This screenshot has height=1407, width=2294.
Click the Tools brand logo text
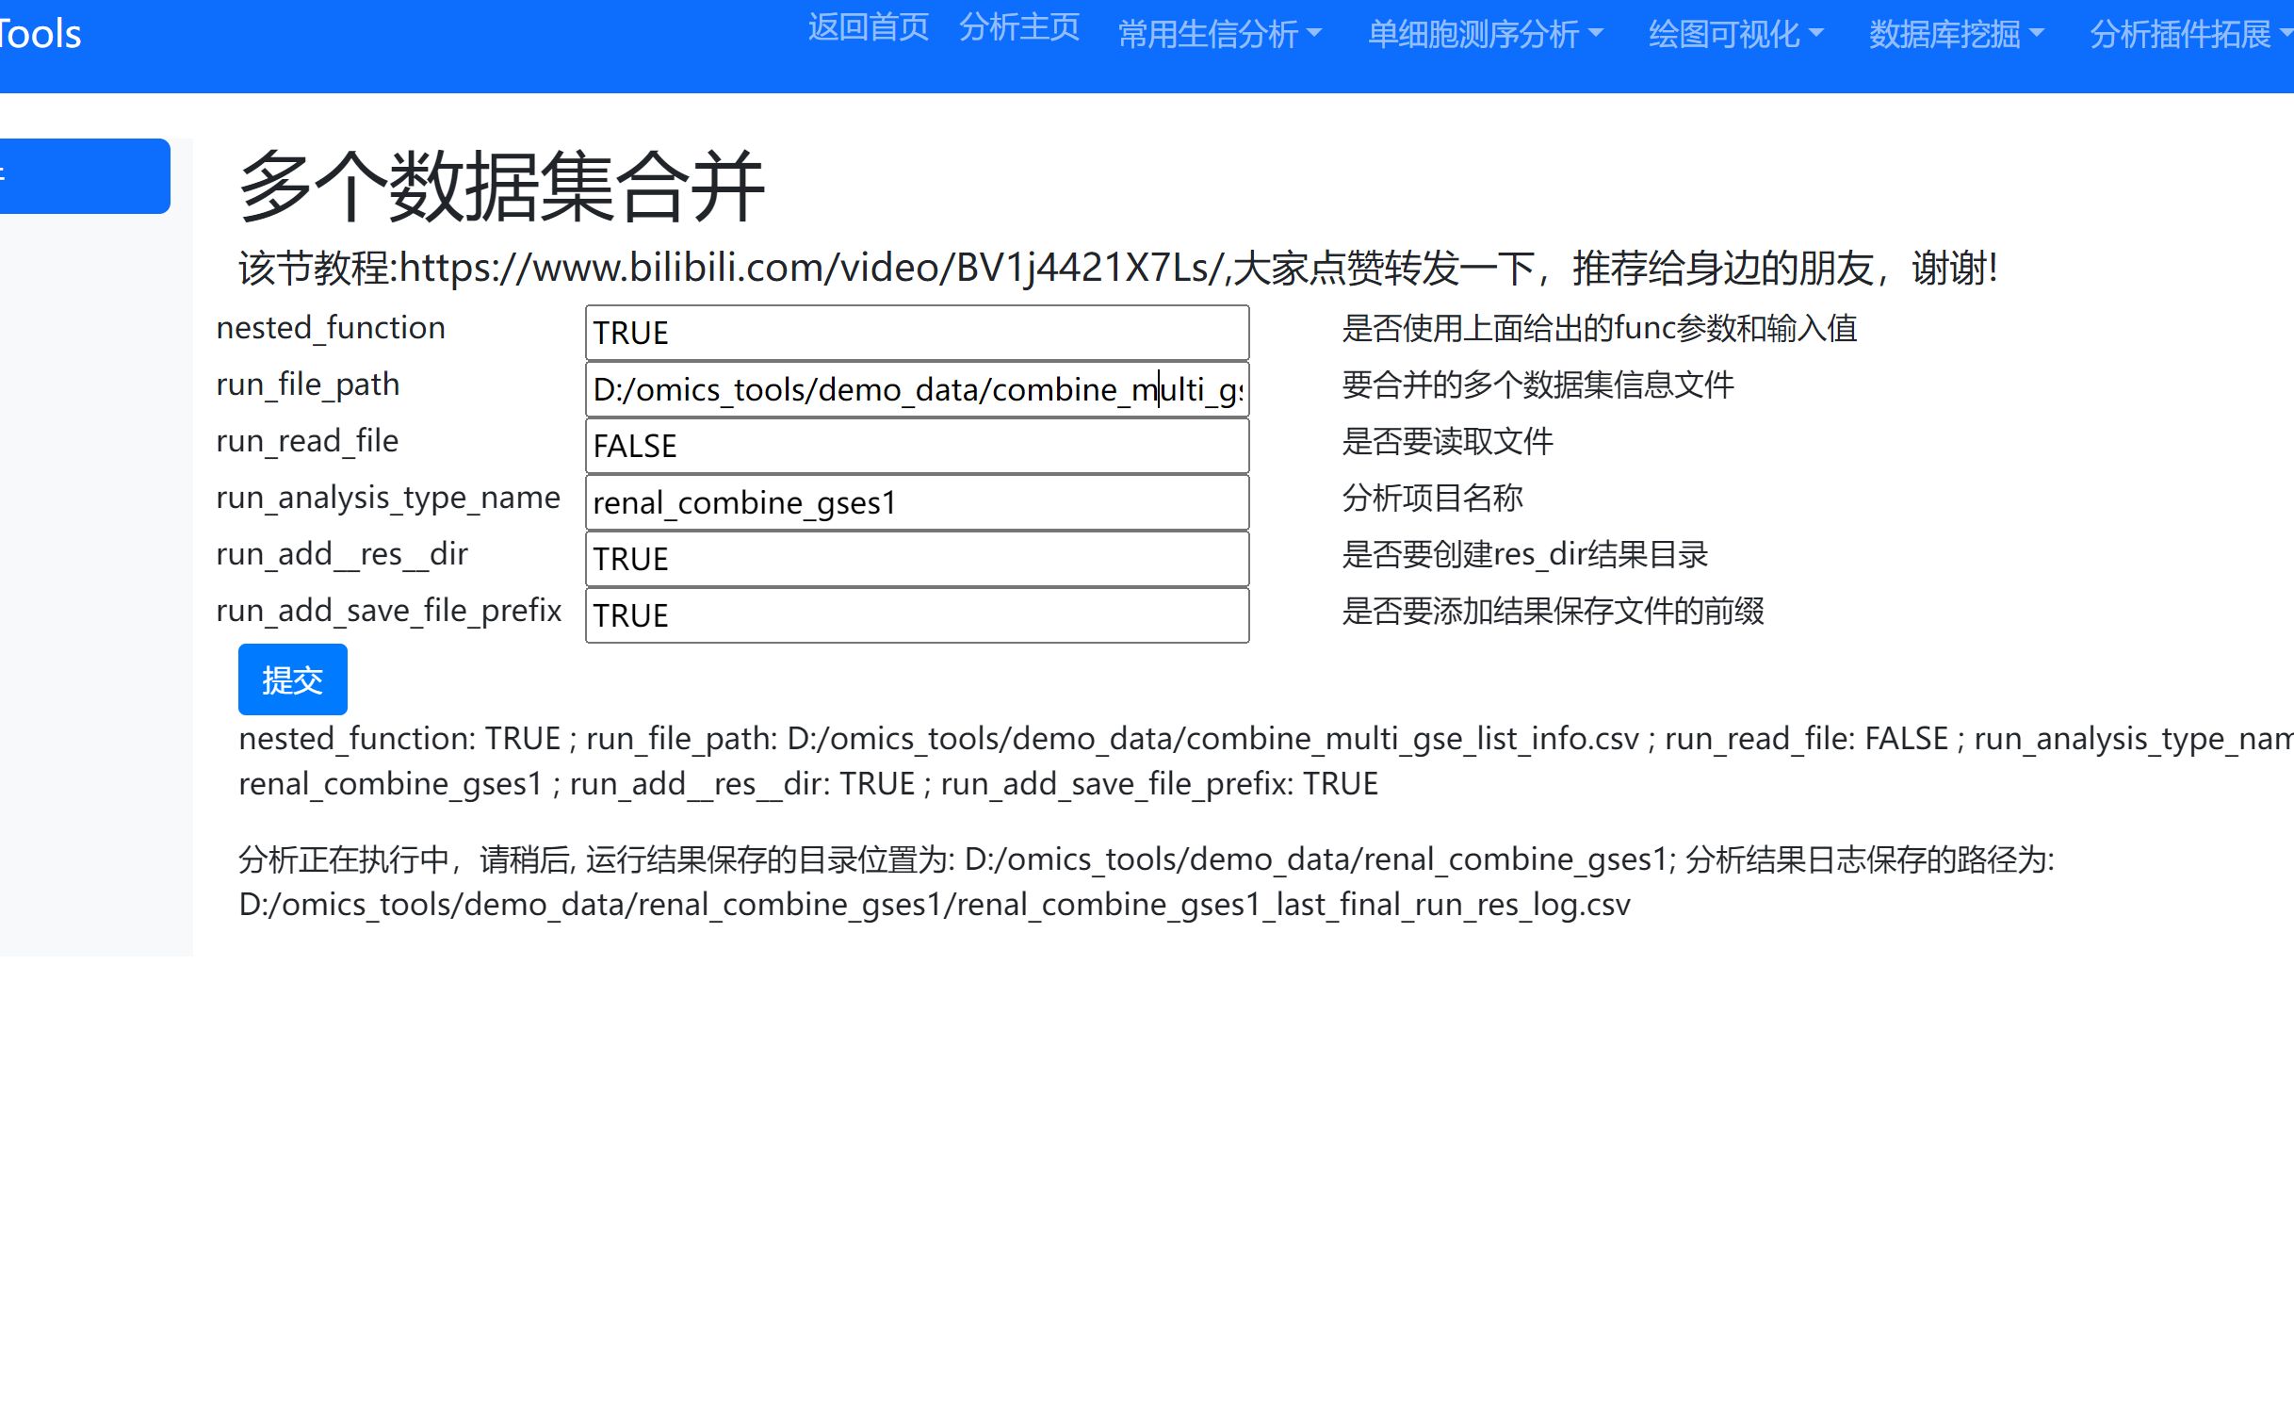[x=40, y=35]
